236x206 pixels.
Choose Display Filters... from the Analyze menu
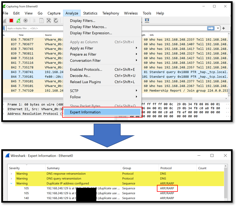83,21
